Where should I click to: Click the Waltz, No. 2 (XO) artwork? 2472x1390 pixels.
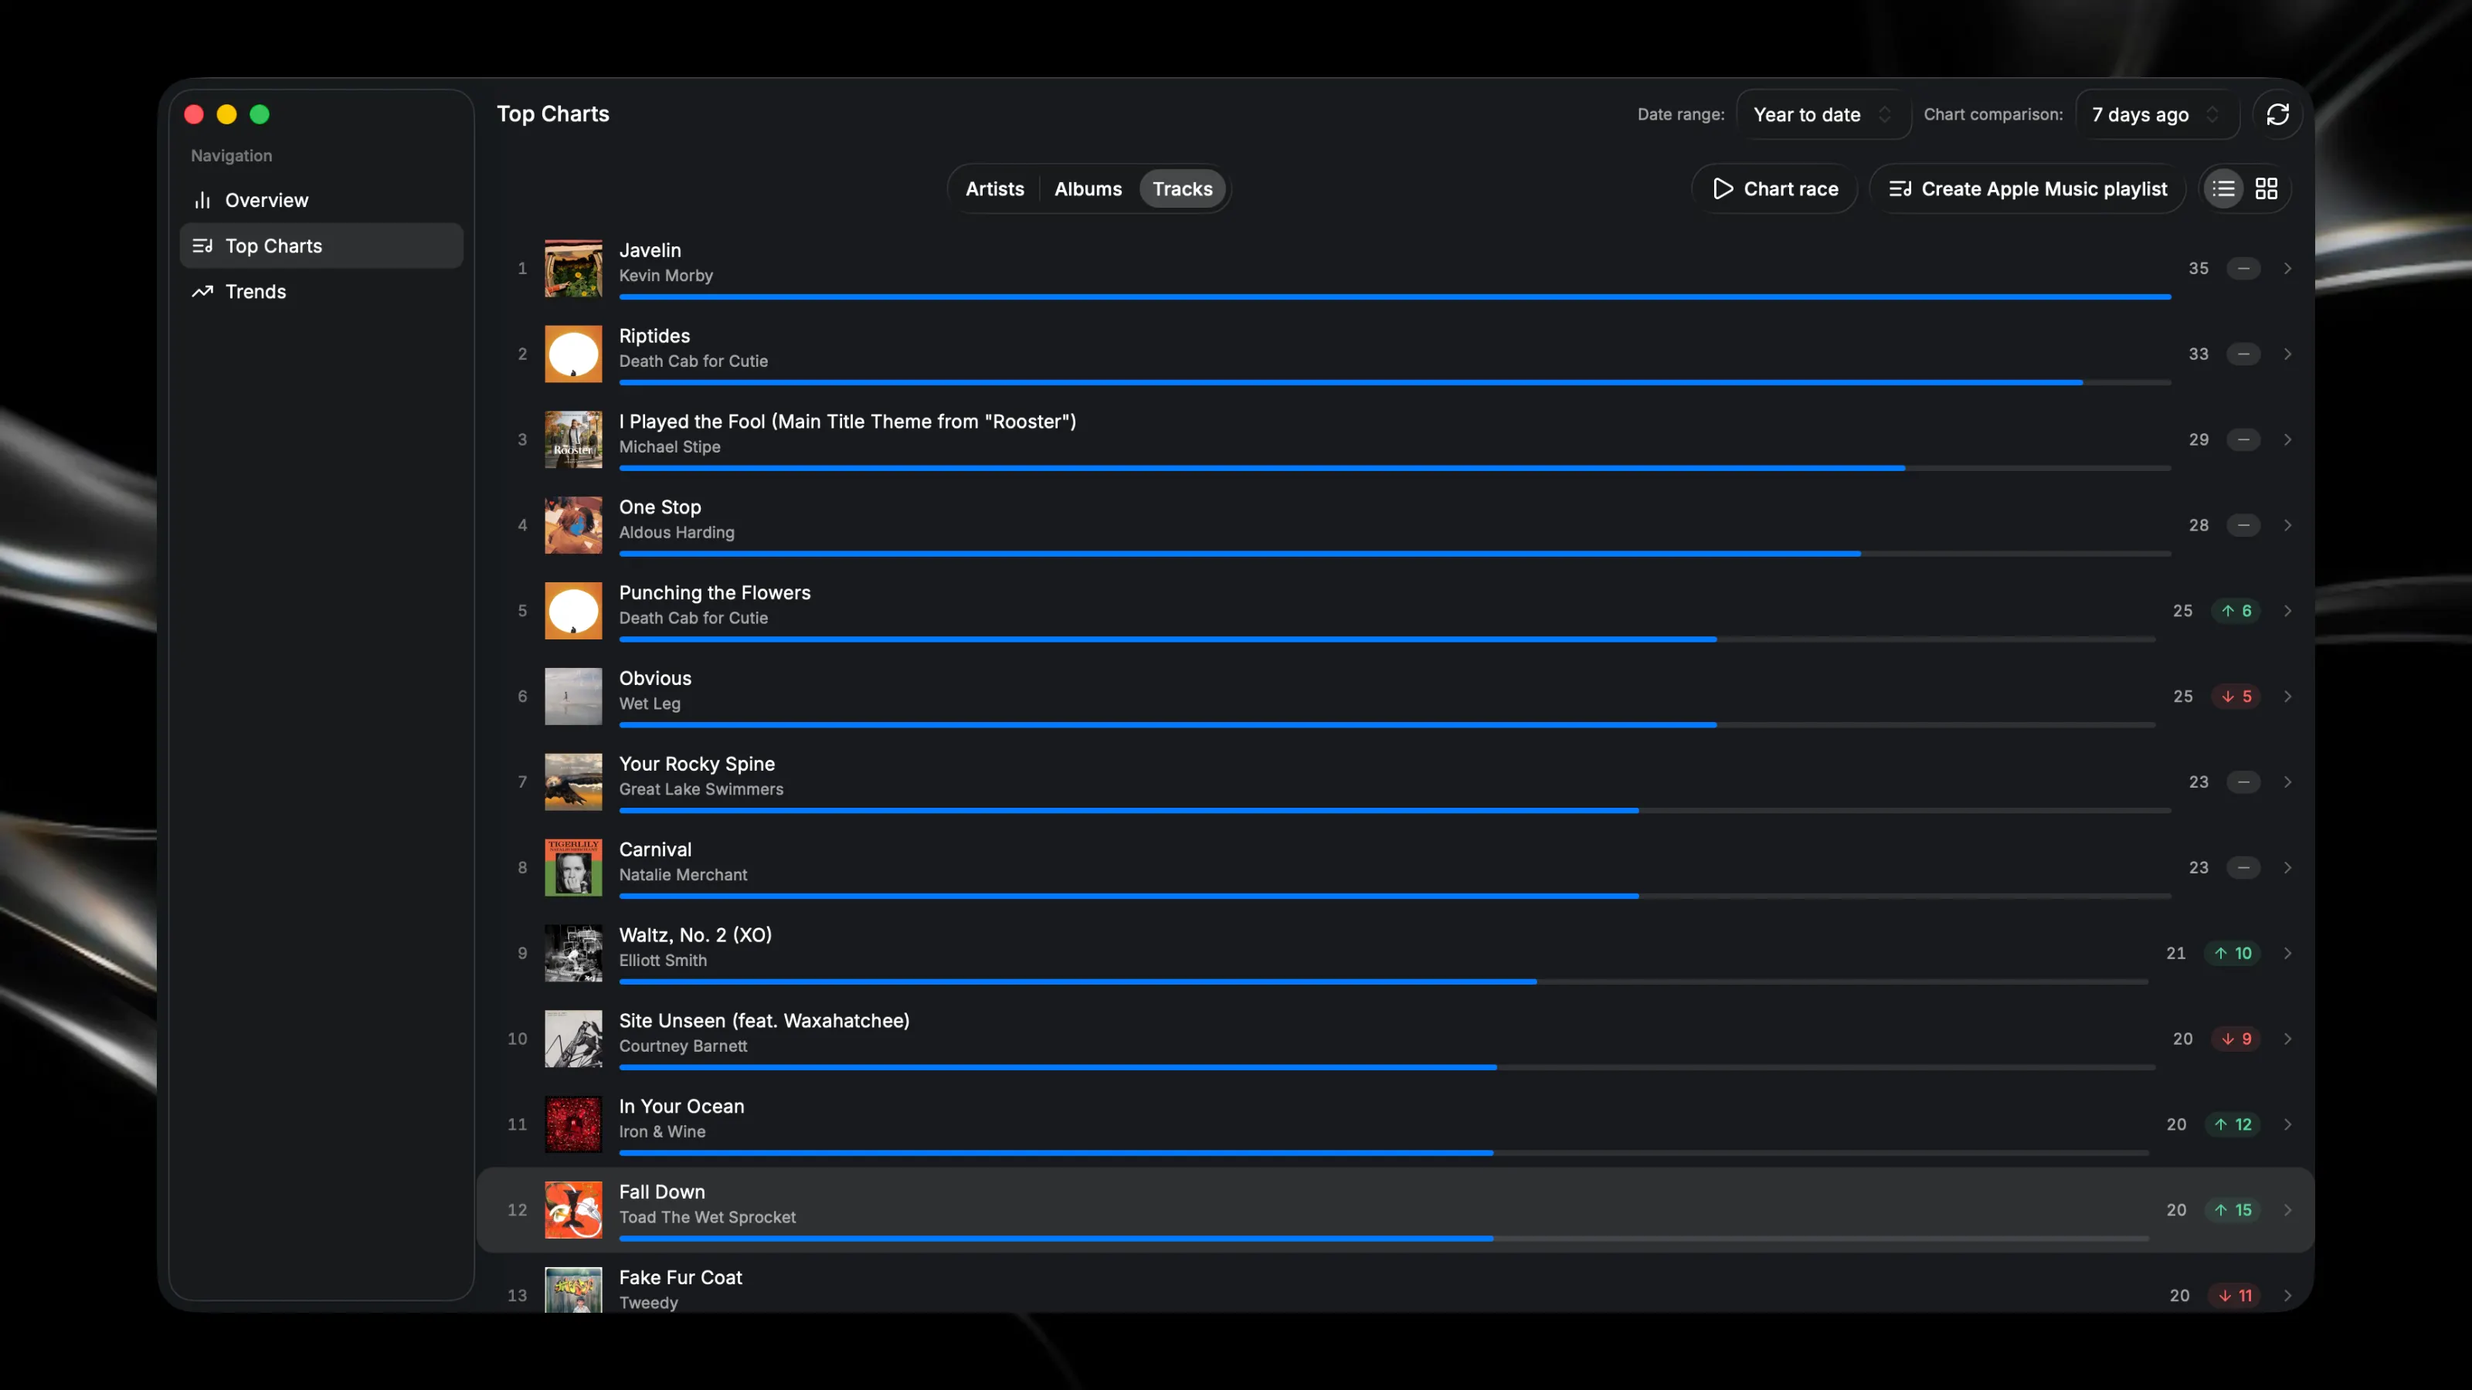(573, 954)
